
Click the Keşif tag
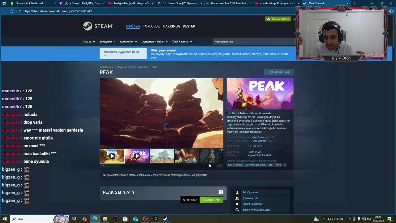pos(278,165)
